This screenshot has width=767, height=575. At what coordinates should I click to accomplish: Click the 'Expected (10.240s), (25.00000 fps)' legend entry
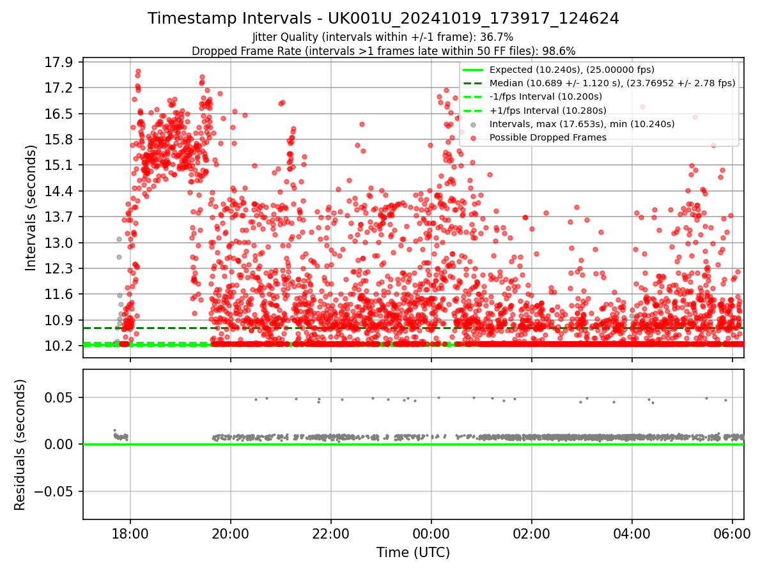click(571, 70)
